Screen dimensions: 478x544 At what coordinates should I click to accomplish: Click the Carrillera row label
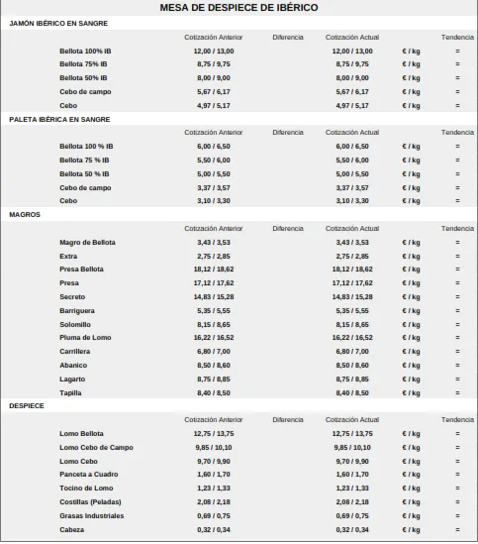click(x=74, y=352)
